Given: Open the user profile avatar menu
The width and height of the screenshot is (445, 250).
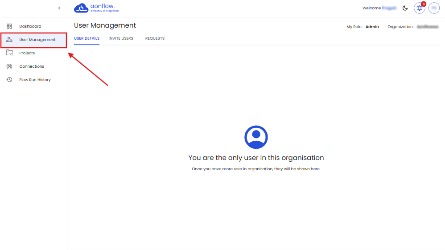Looking at the screenshot, I should coord(434,8).
